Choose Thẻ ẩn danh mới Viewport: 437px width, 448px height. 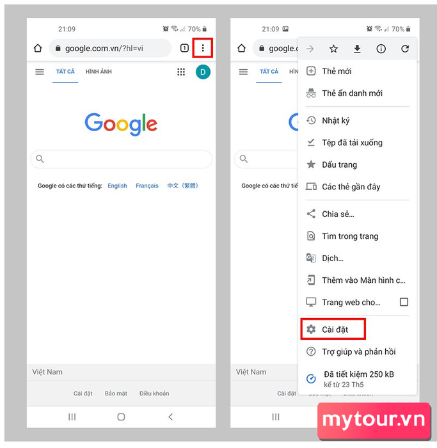click(357, 93)
